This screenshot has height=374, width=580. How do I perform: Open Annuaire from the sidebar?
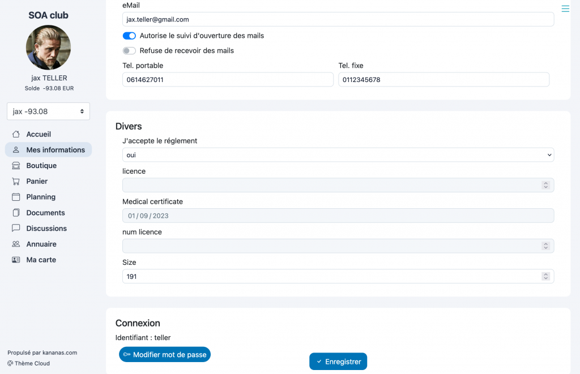point(49,244)
